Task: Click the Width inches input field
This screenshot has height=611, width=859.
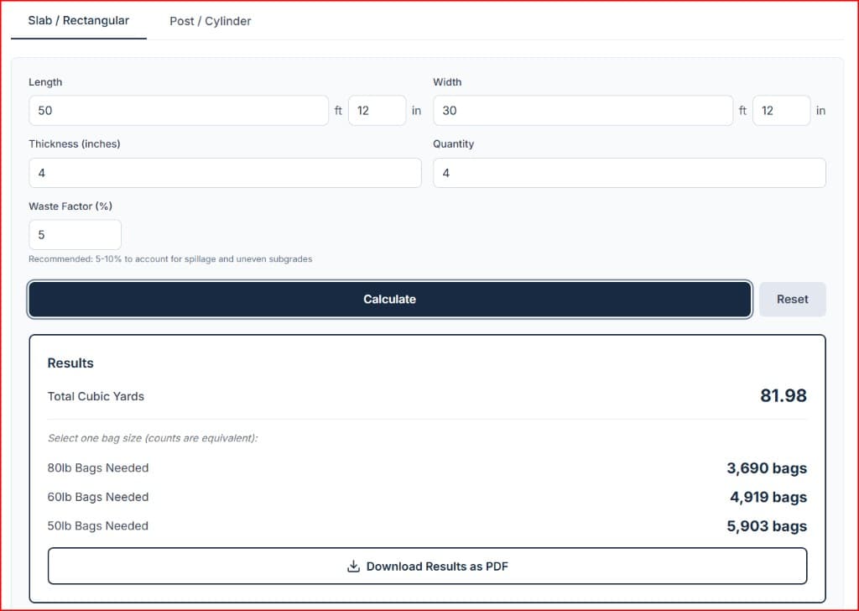Action: click(781, 111)
